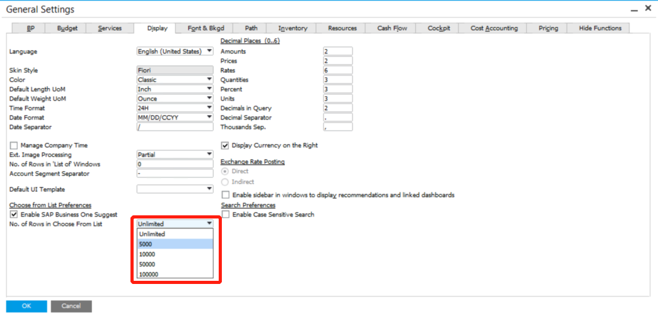Screen dimensions: 658x323
Task: Choose 5000 from the rows list
Action: pos(175,244)
